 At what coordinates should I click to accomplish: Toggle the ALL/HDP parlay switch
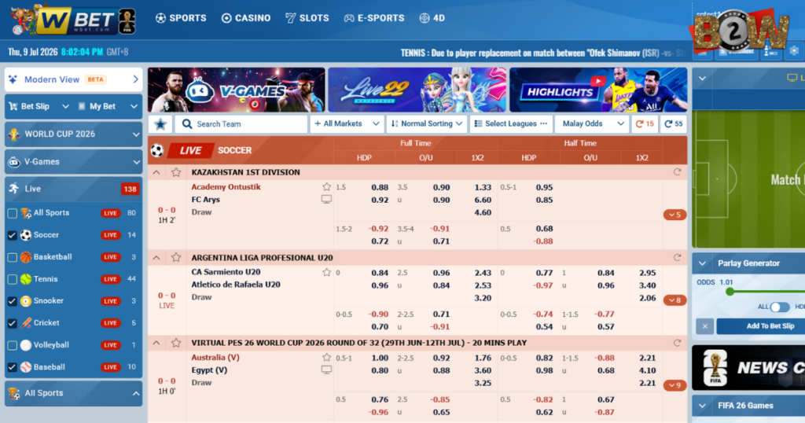point(780,307)
